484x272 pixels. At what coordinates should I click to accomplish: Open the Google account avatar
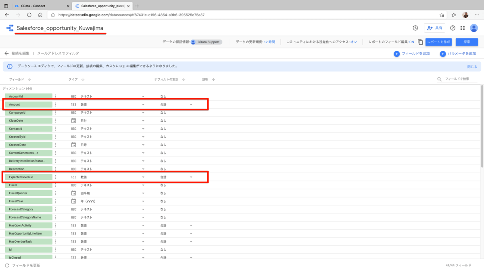pos(474,28)
